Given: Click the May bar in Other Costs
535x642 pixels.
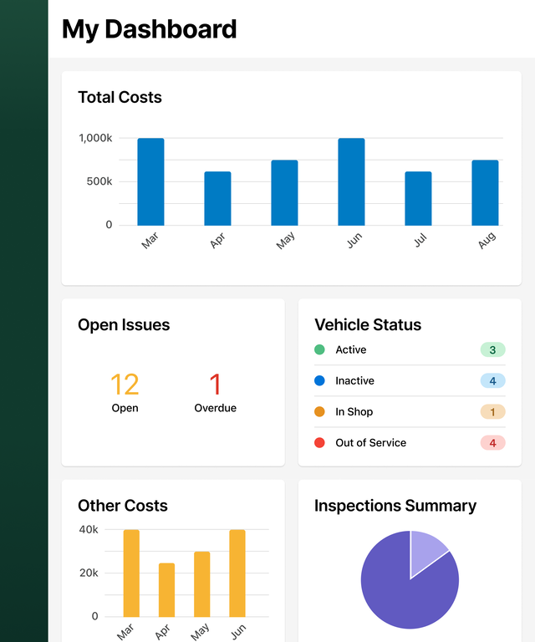Looking at the screenshot, I should [202, 584].
